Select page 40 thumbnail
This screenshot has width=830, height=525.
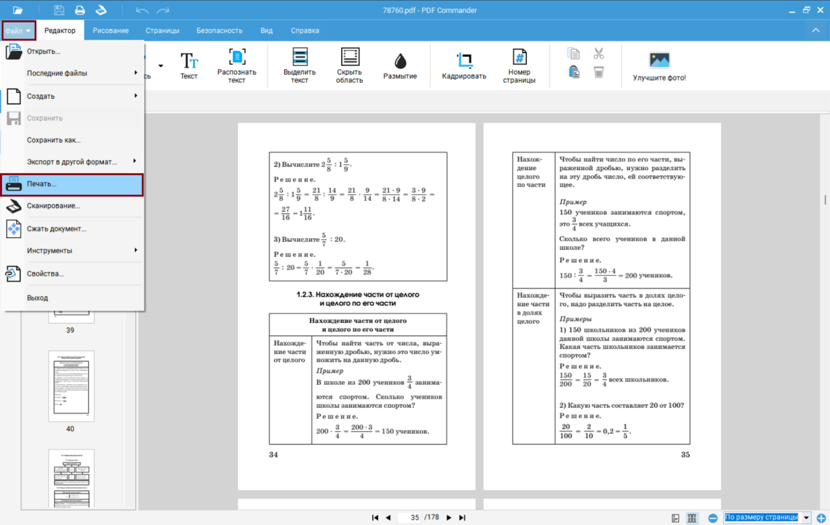(71, 386)
